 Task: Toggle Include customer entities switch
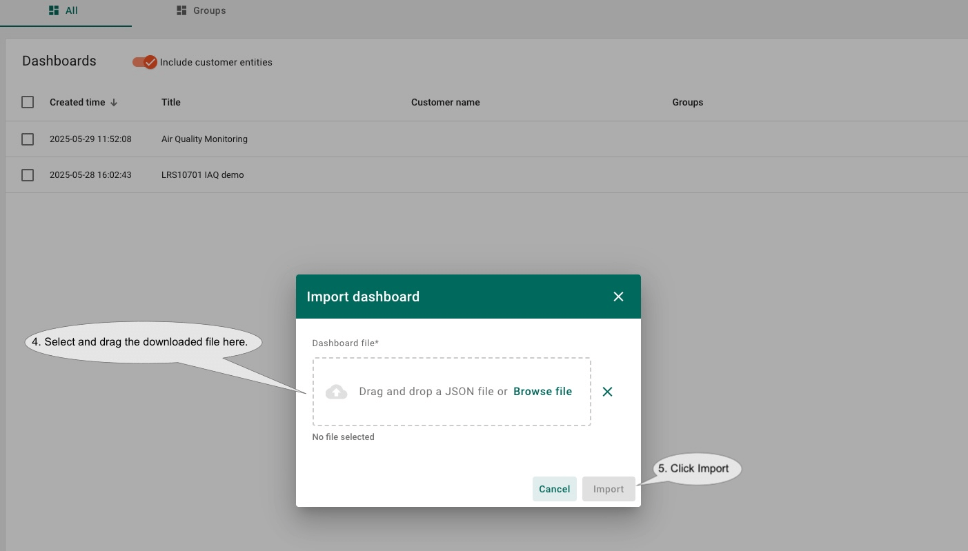[x=145, y=62]
